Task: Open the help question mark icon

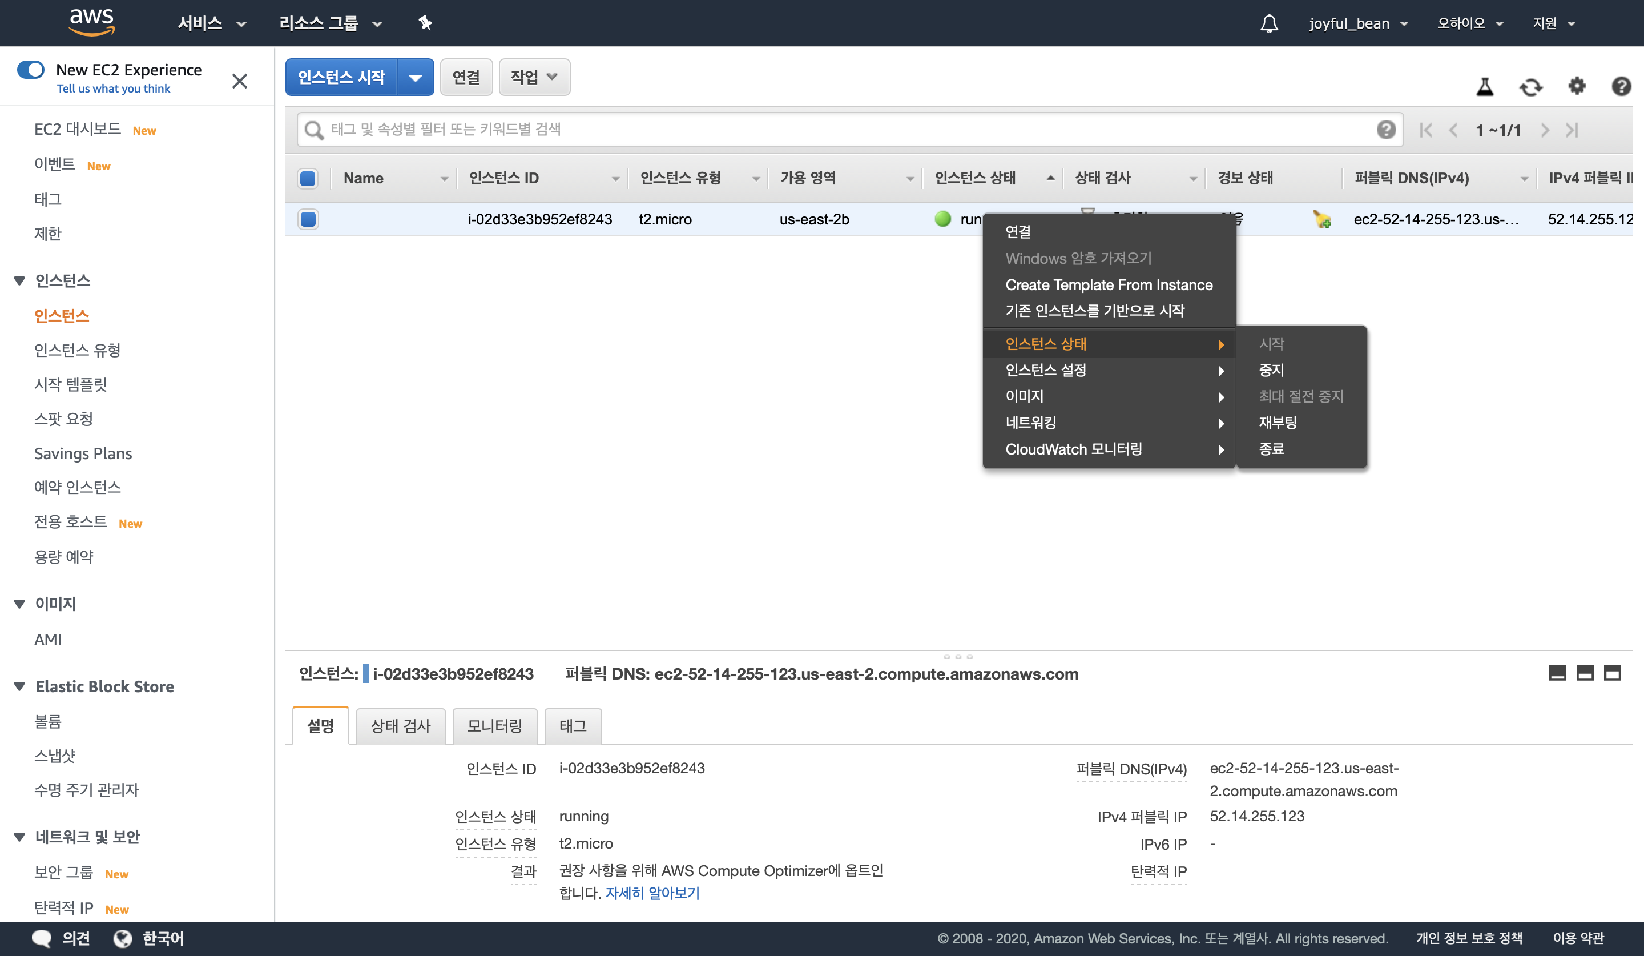Action: [x=1621, y=86]
